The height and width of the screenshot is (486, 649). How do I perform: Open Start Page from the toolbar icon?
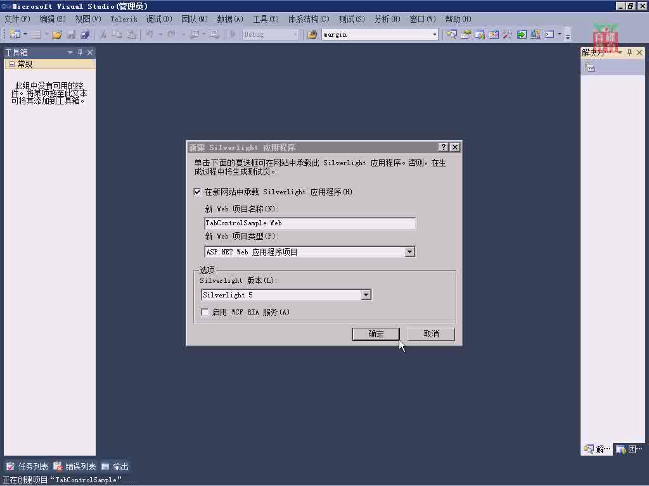click(x=493, y=35)
